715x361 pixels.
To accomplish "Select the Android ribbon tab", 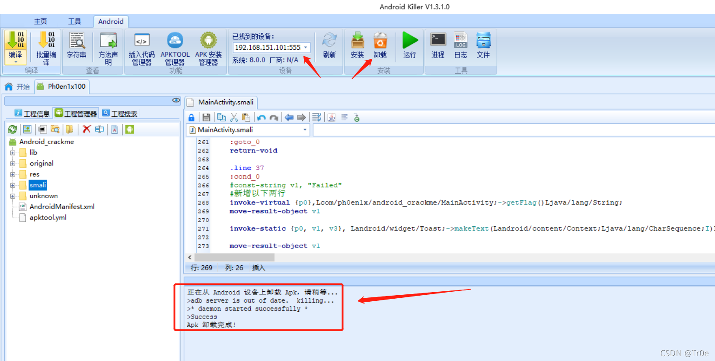I will pos(111,21).
